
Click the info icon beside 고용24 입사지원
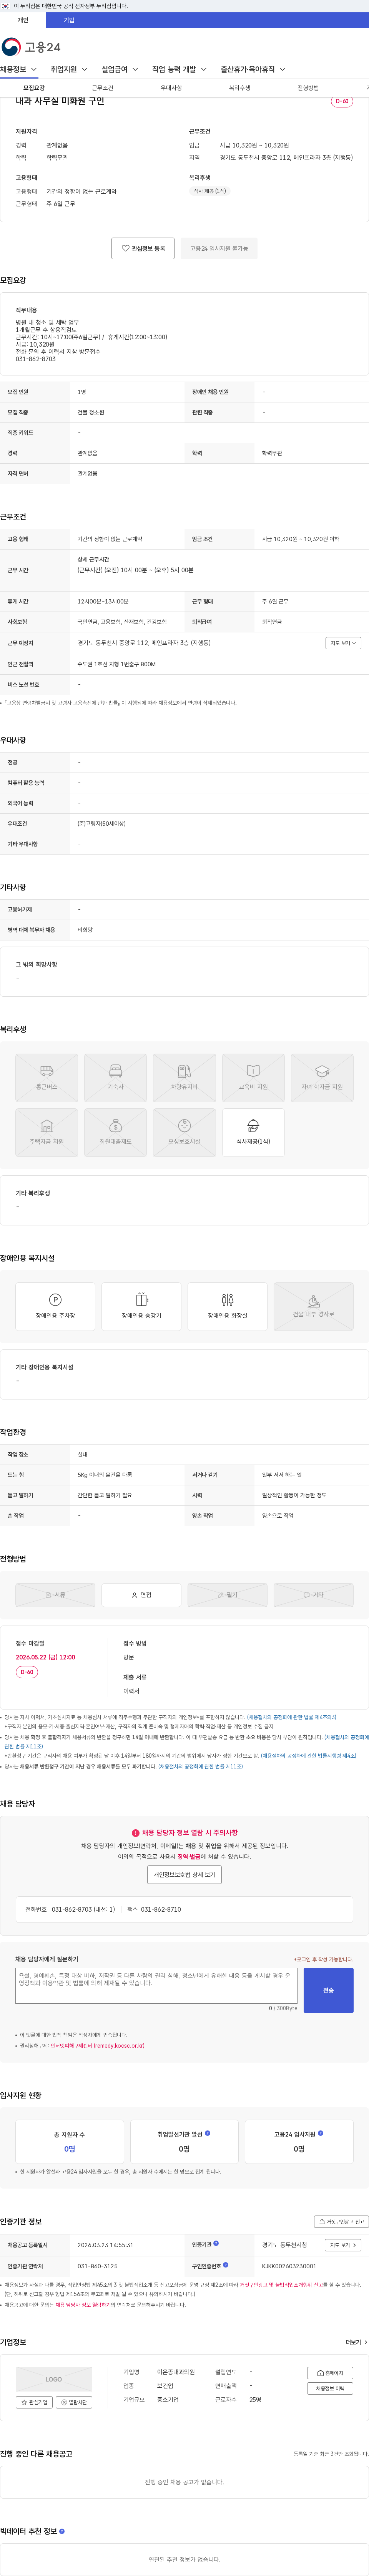pyautogui.click(x=320, y=2134)
